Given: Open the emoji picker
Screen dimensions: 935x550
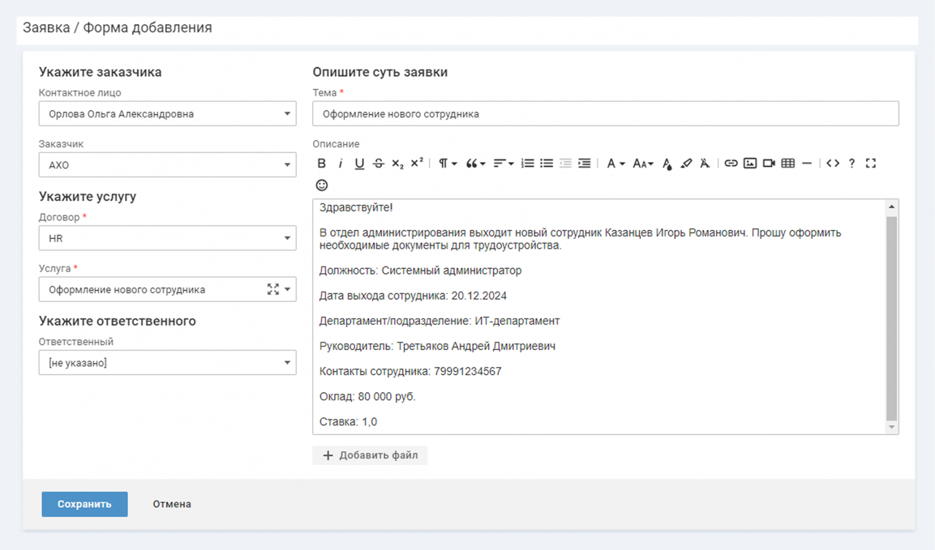Looking at the screenshot, I should coord(322,185).
